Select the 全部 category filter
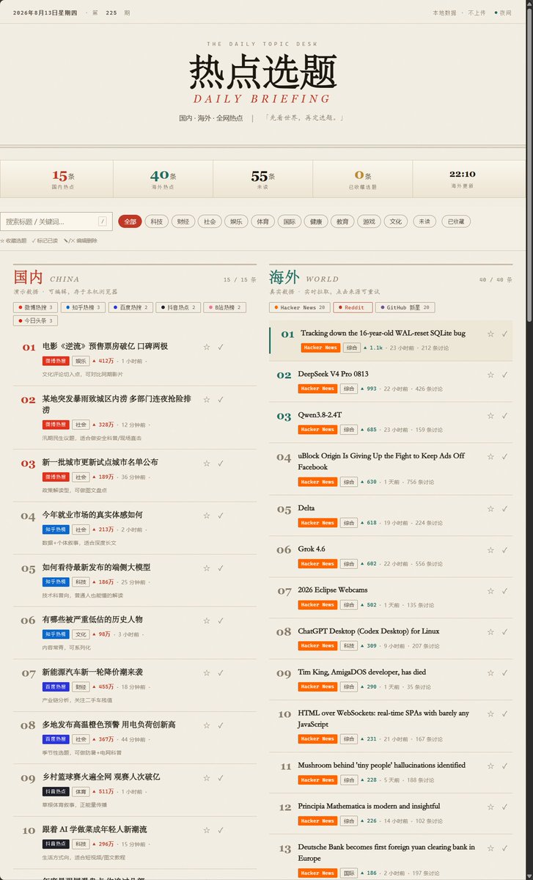Viewport: 533px width, 880px height. (x=130, y=221)
